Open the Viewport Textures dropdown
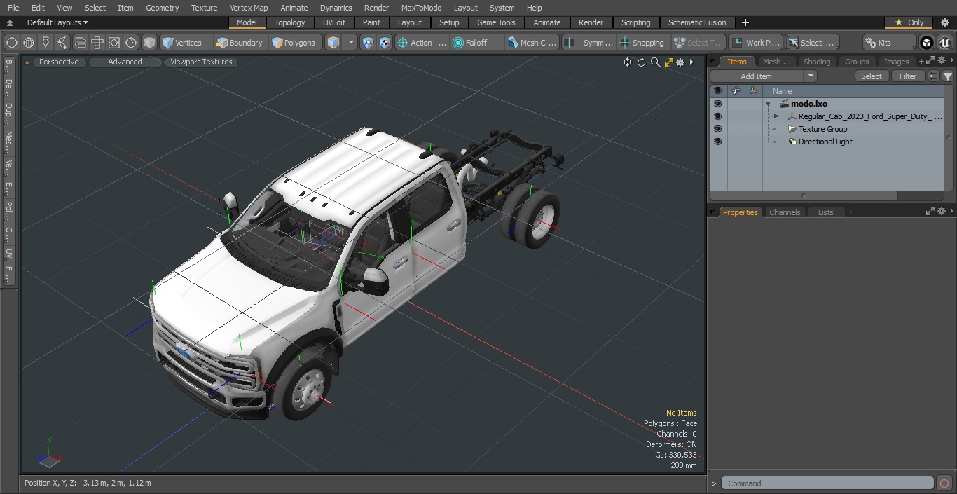Viewport: 957px width, 494px height. click(201, 62)
